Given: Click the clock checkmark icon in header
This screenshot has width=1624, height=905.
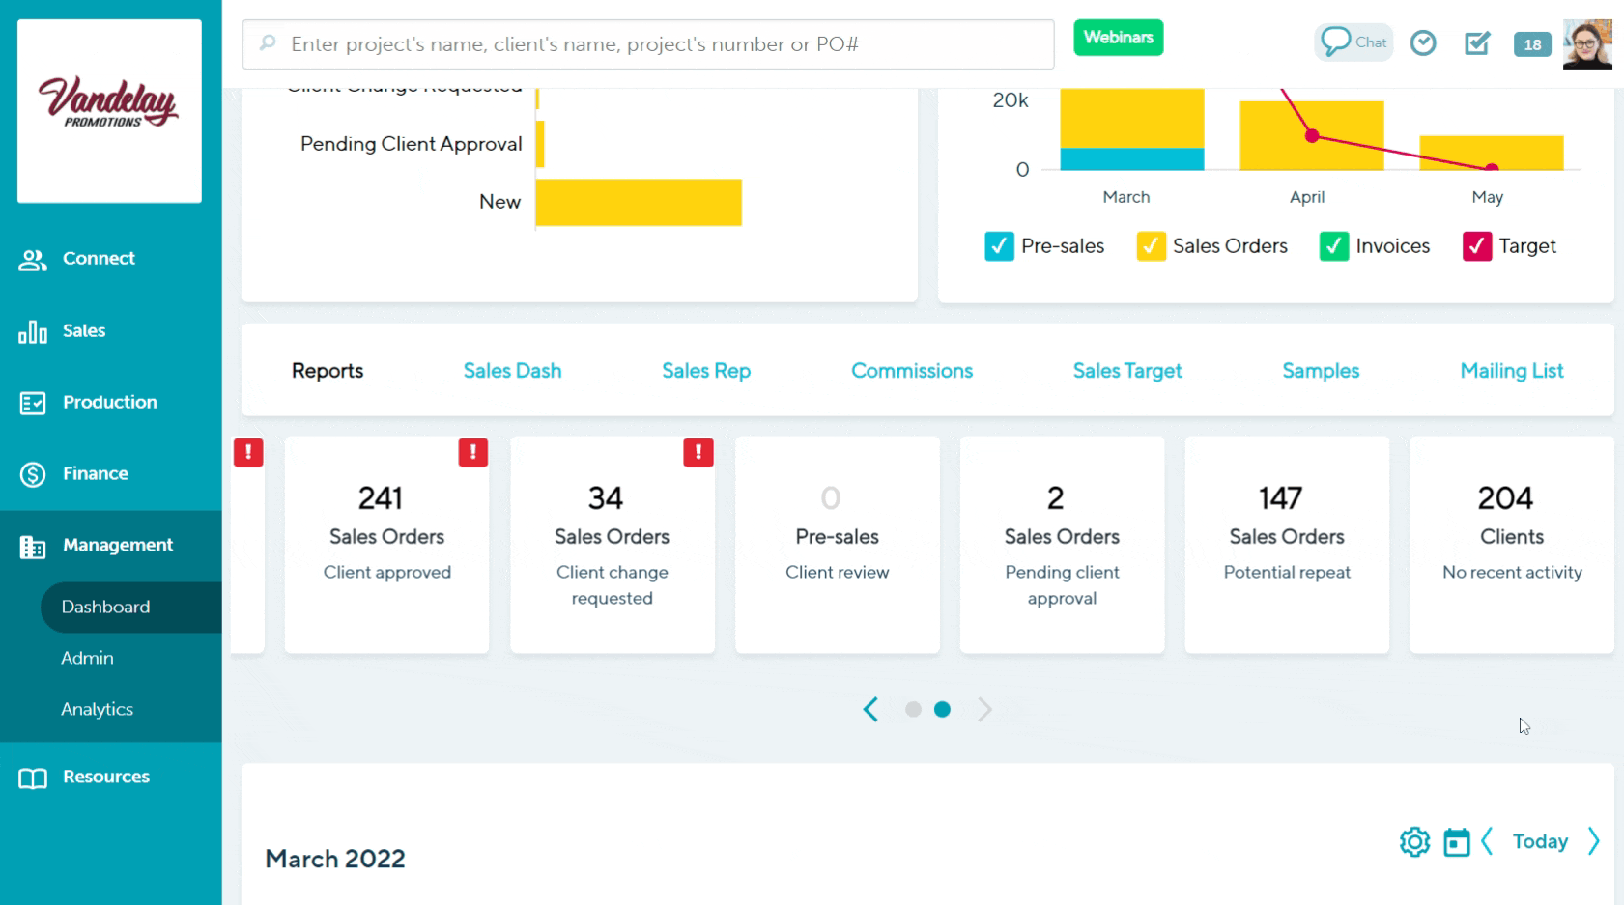Looking at the screenshot, I should (x=1423, y=43).
